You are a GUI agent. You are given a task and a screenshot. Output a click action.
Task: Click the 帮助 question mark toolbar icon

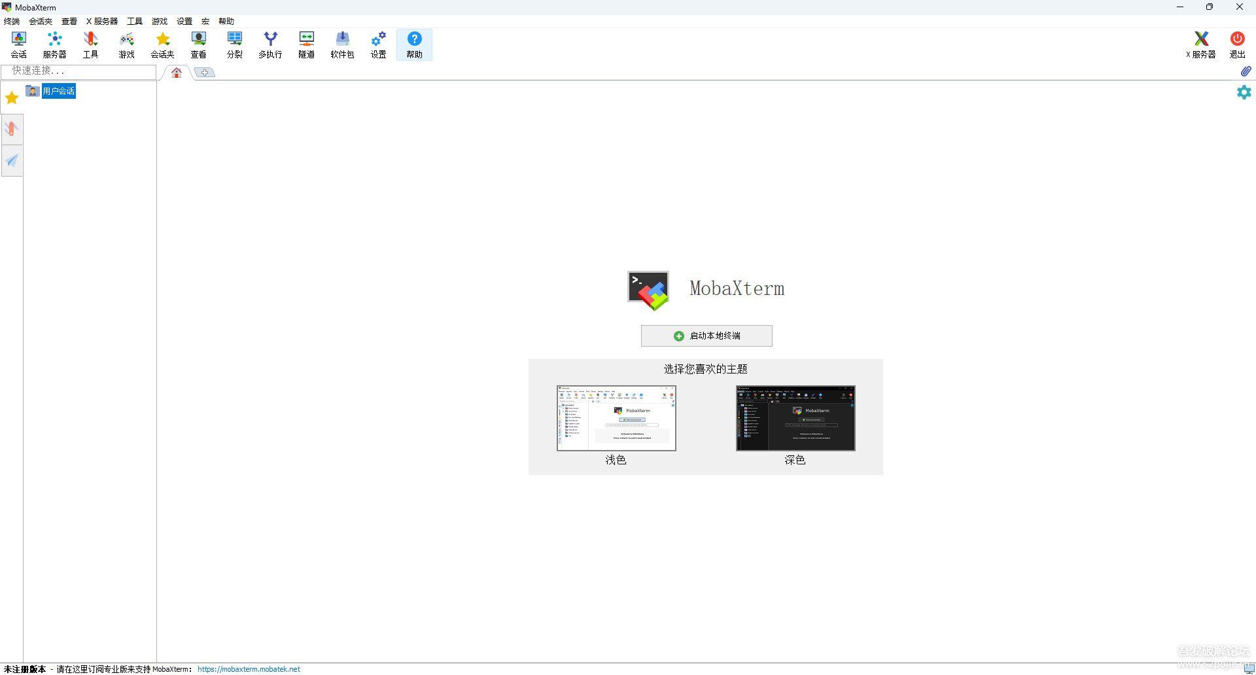click(415, 45)
